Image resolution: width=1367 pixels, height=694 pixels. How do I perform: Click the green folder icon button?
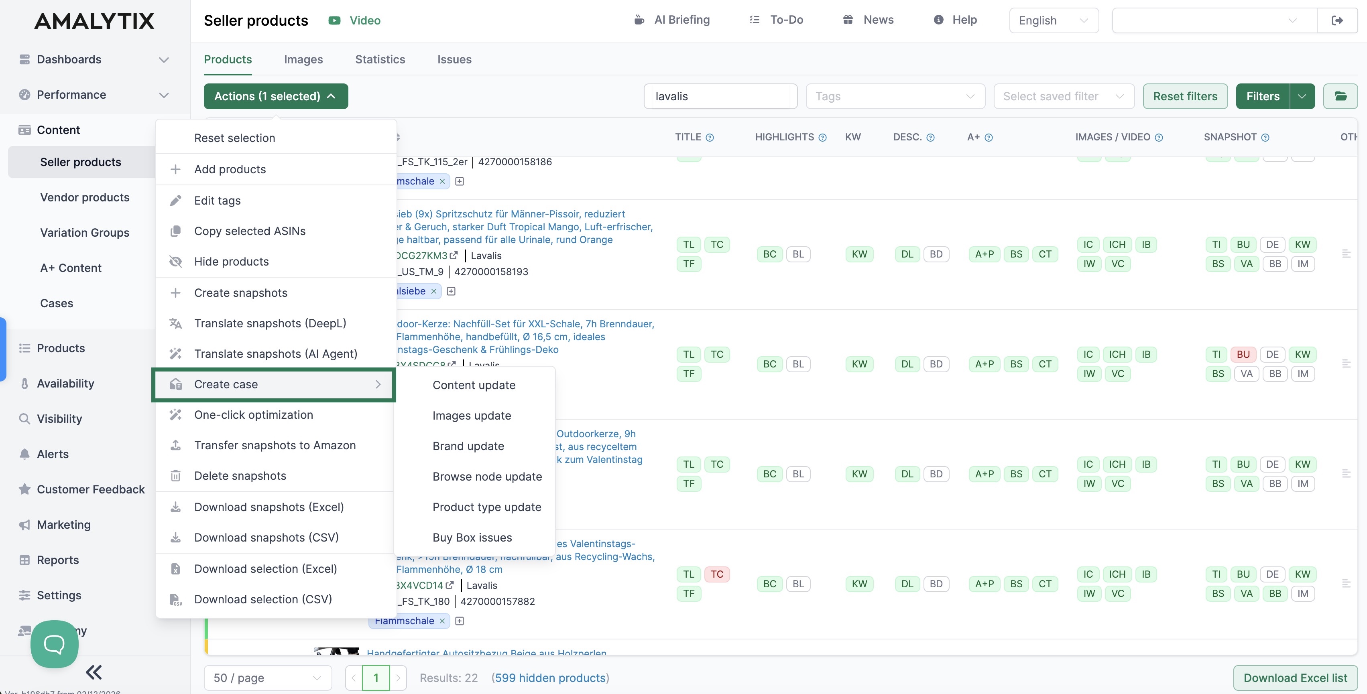click(1340, 96)
